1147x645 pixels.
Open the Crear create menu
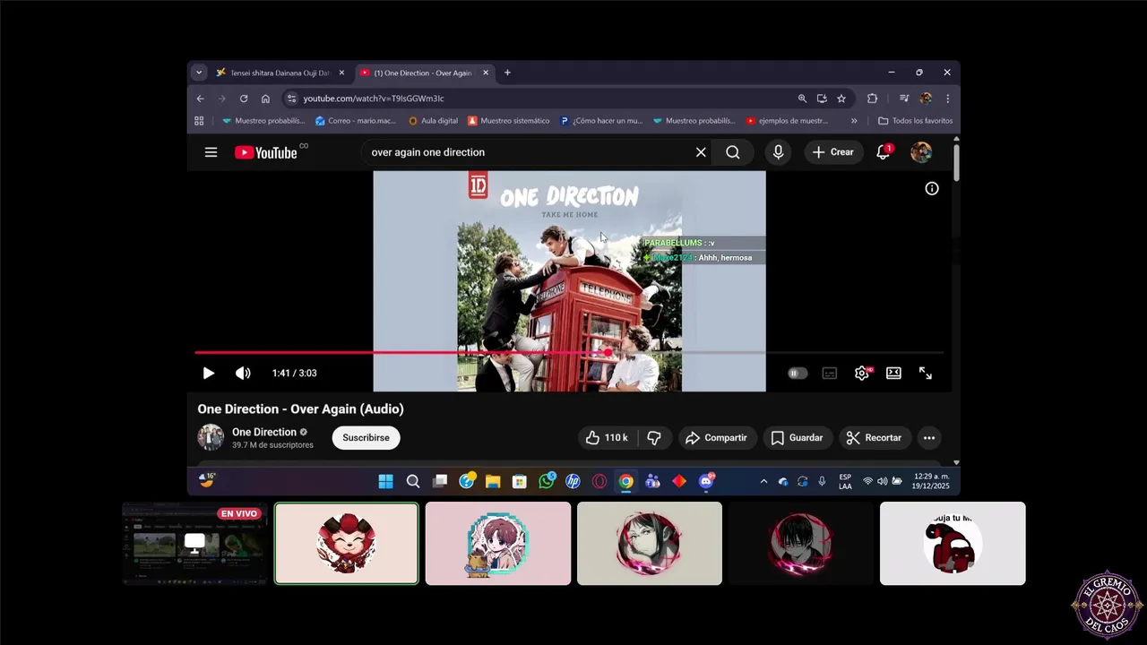point(833,152)
